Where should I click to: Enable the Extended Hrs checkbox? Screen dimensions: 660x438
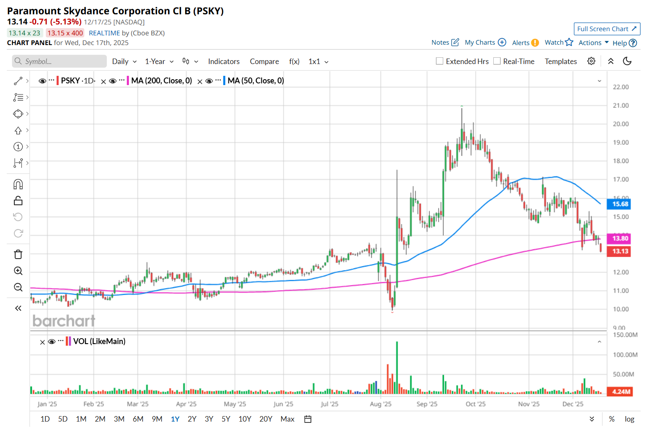click(x=439, y=61)
